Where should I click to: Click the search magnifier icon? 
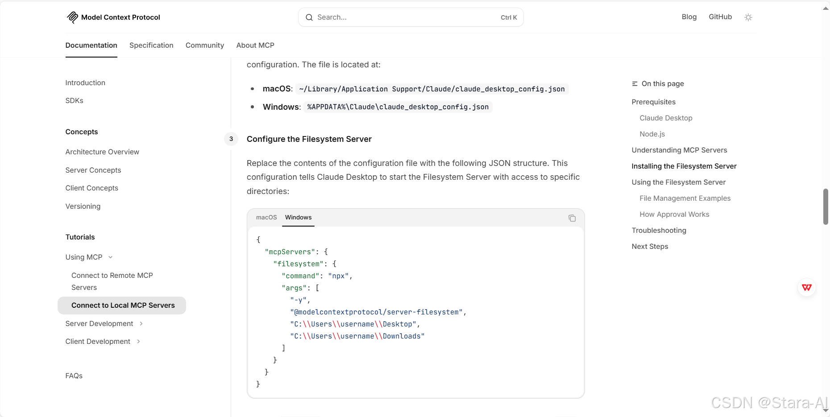click(x=309, y=17)
